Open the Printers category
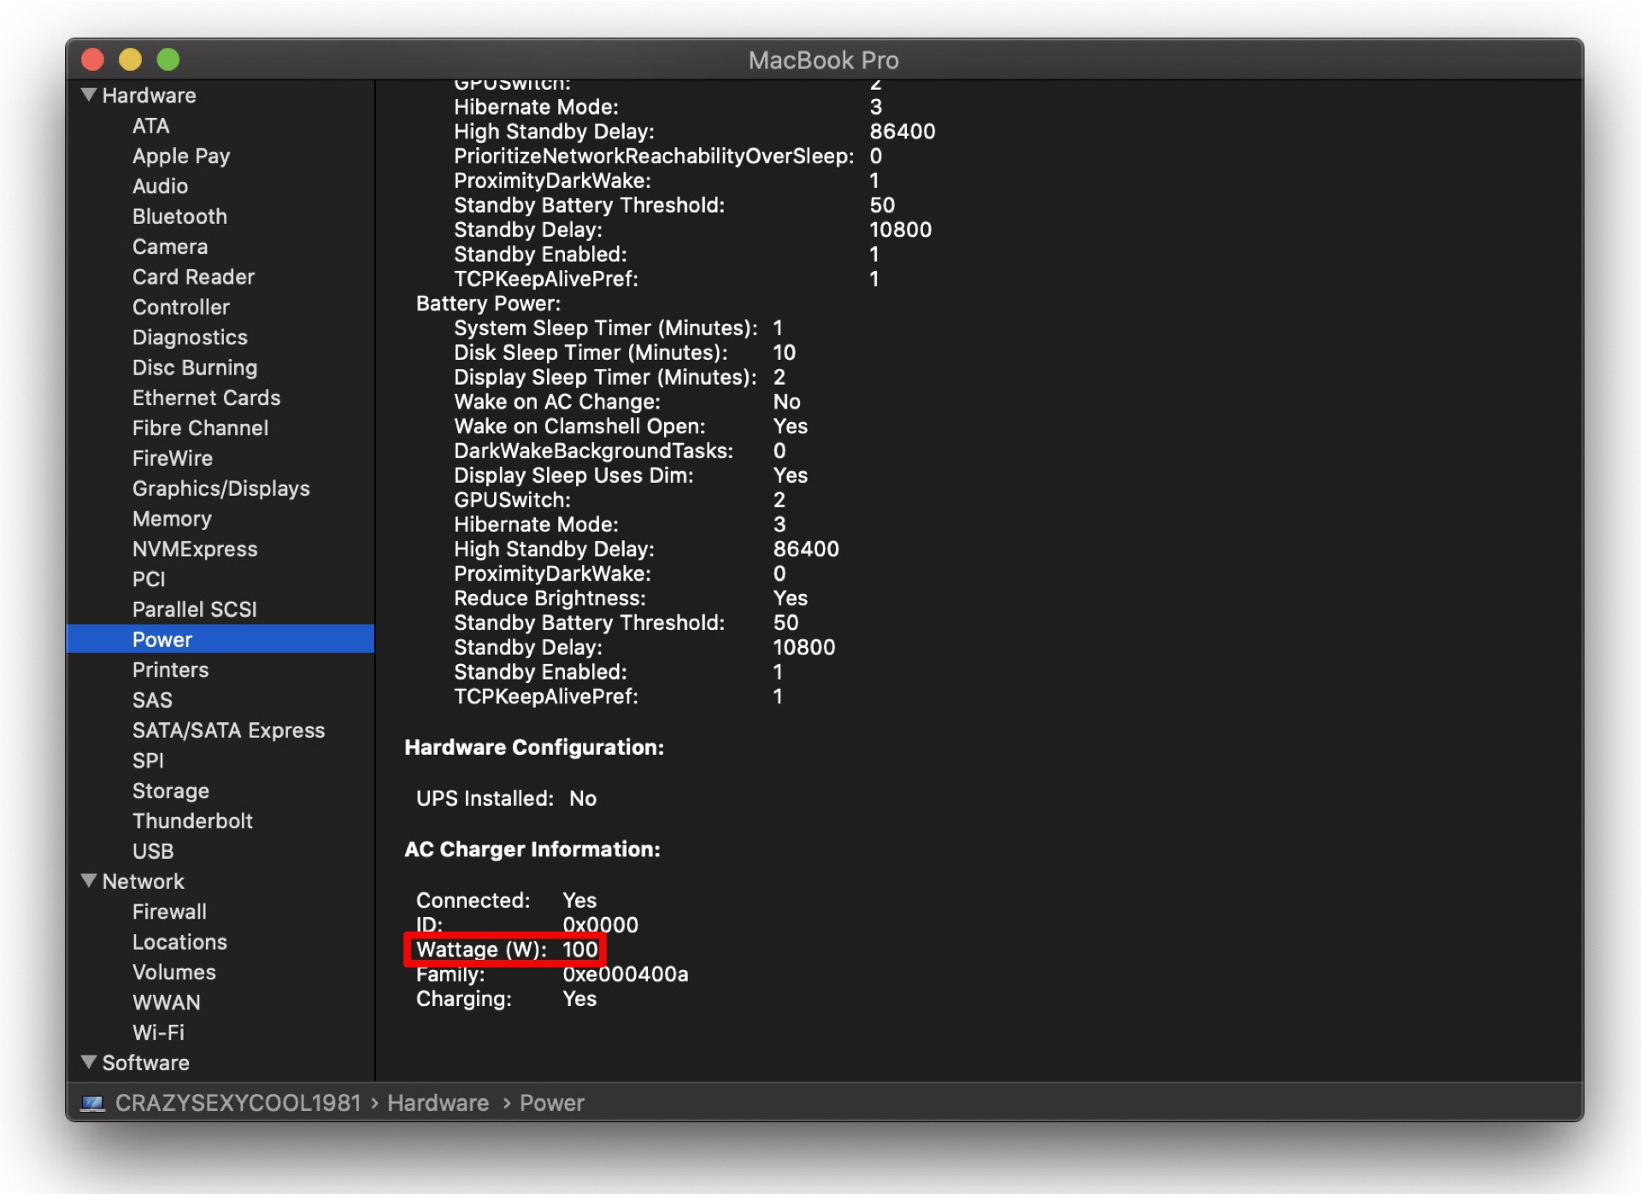Screen dimensions: 1641x1194 click(x=170, y=669)
